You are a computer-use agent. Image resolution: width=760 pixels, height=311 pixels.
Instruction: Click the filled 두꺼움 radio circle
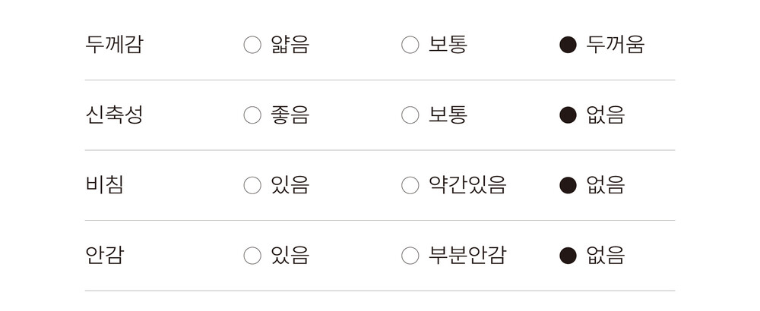[568, 45]
